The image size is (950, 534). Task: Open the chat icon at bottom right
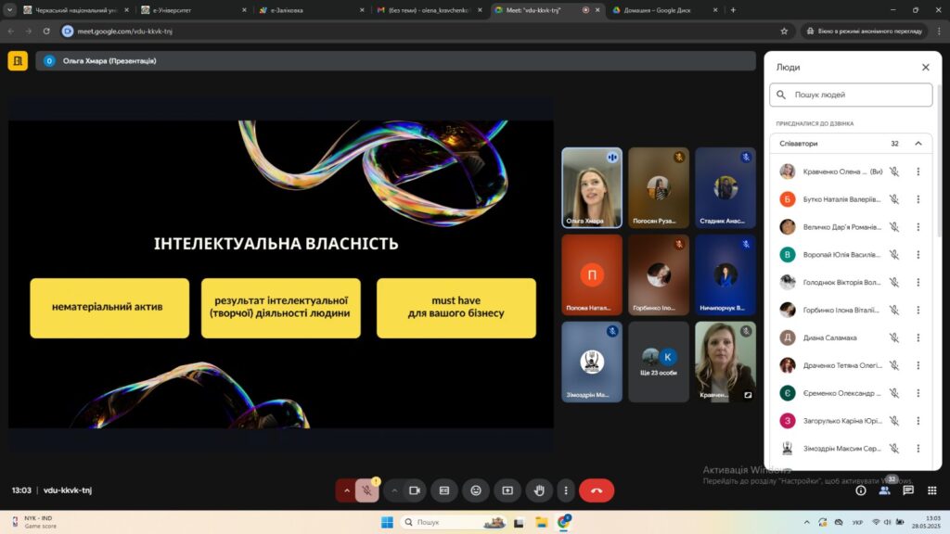908,490
